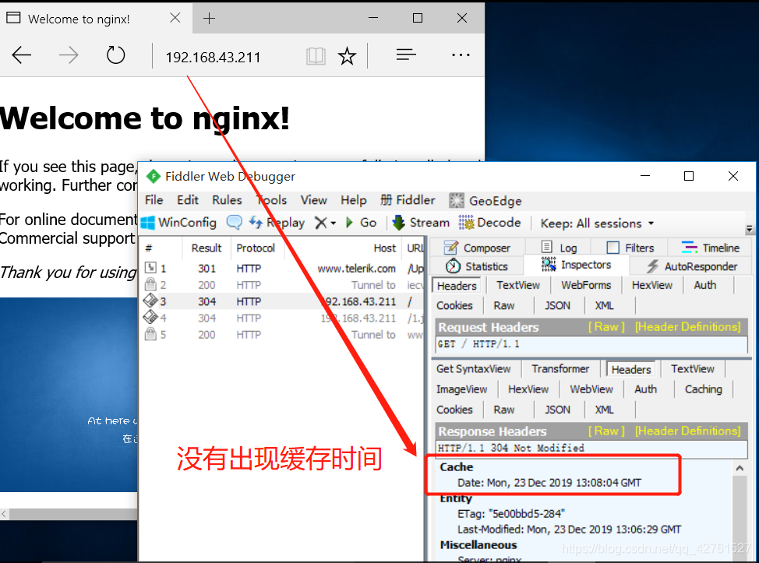Screen dimensions: 759x563
Task: Add page to favorites star icon
Action: pos(347,56)
